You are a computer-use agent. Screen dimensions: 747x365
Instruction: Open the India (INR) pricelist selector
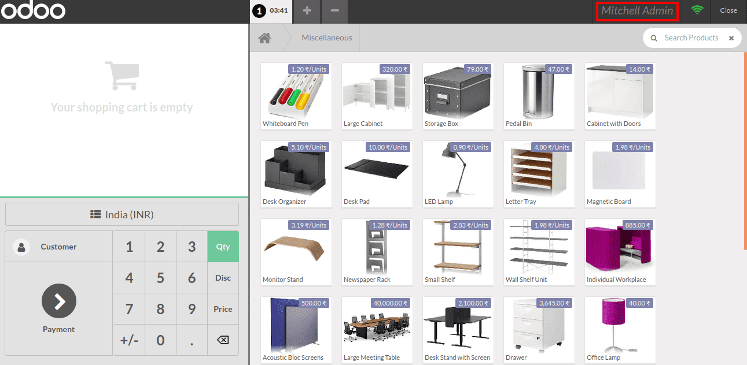(x=122, y=214)
